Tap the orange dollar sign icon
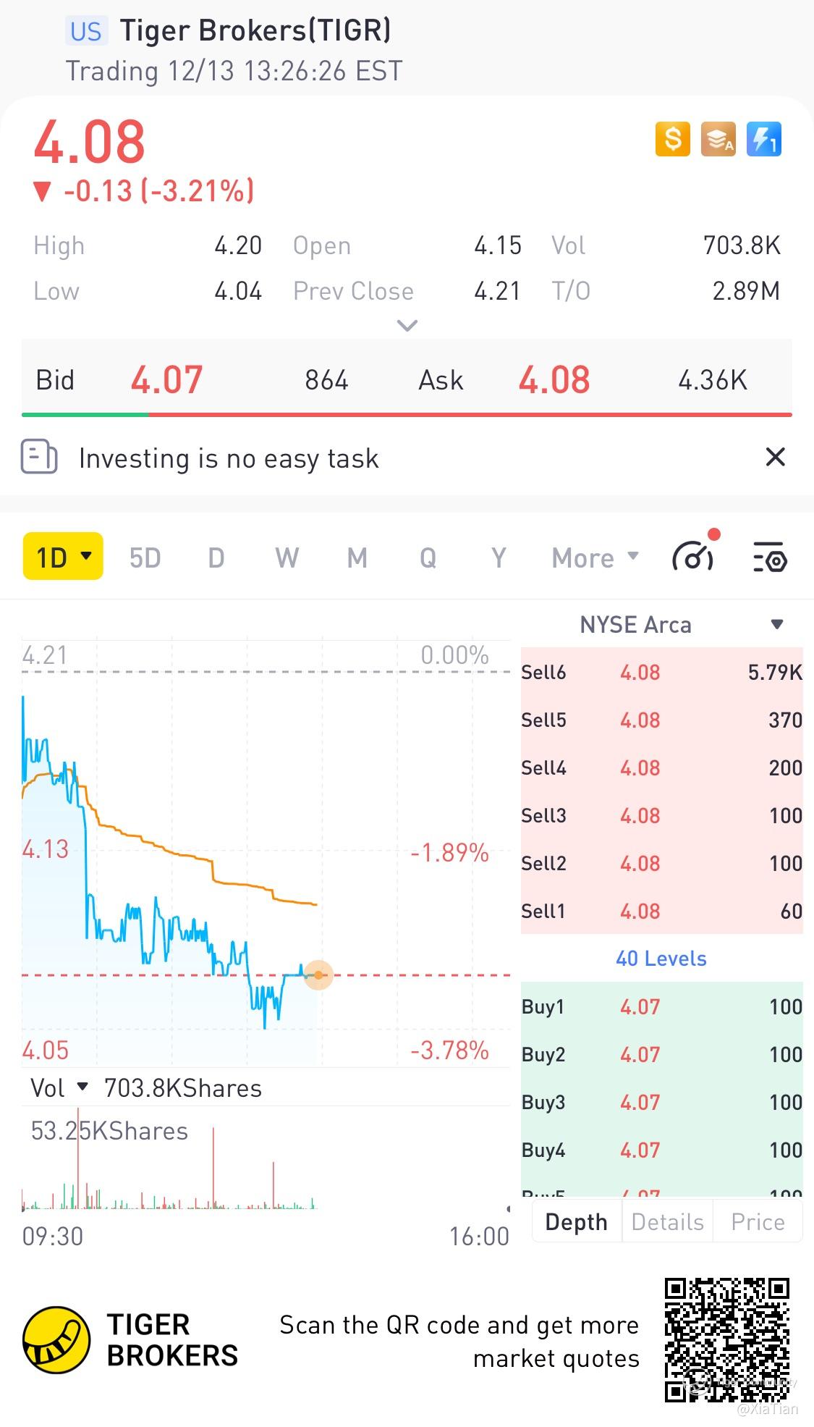Viewport: 814px width, 1427px height. coord(672,139)
